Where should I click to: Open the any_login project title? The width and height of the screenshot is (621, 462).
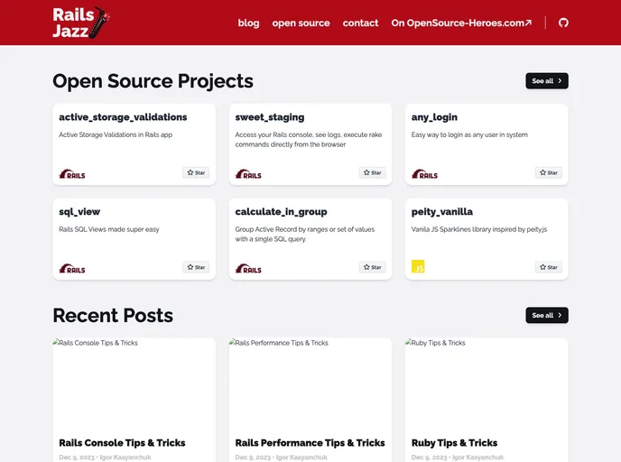point(434,117)
